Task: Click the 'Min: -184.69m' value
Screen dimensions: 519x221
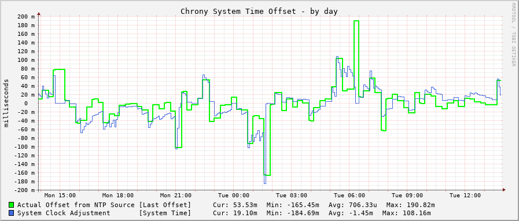Action: pyautogui.click(x=293, y=213)
